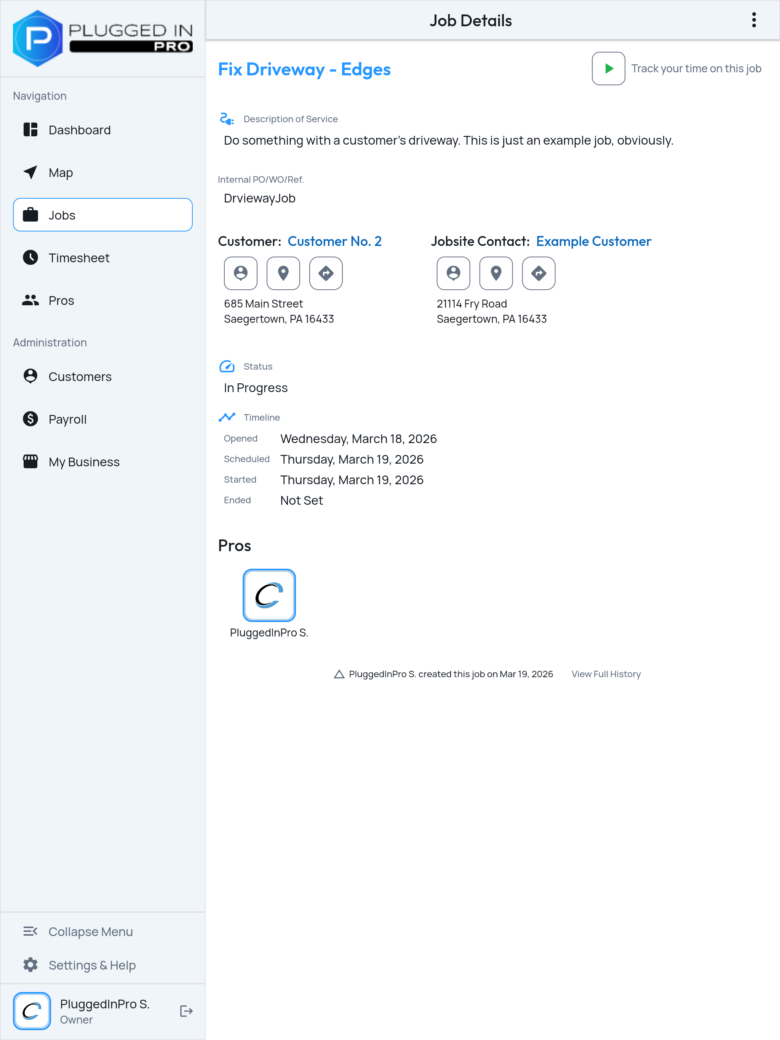Go to My Business settings
This screenshot has width=780, height=1040.
(x=102, y=462)
